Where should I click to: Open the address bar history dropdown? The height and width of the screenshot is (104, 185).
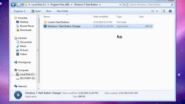click(120, 5)
